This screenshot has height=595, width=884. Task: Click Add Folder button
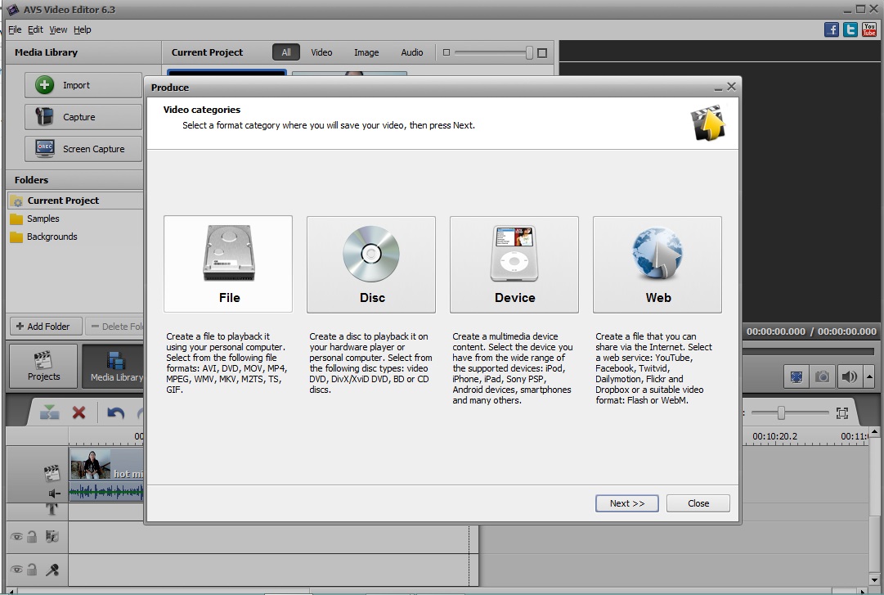[46, 326]
